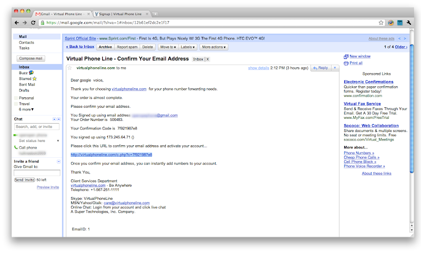This screenshot has width=421, height=253.
Task: Click the Buzz icon in sidebar
Action: tap(31, 73)
